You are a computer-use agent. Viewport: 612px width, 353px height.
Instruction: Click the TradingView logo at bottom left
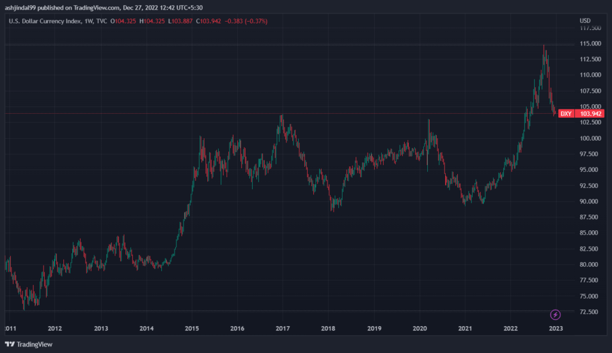coord(29,344)
